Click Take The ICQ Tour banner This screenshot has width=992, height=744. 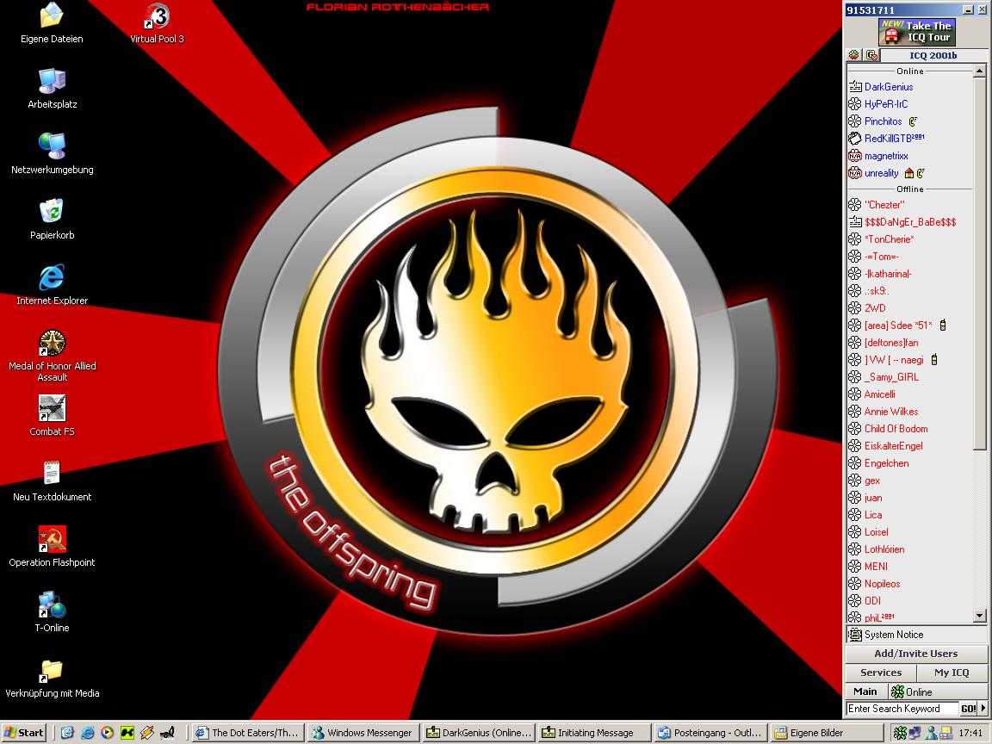point(916,32)
